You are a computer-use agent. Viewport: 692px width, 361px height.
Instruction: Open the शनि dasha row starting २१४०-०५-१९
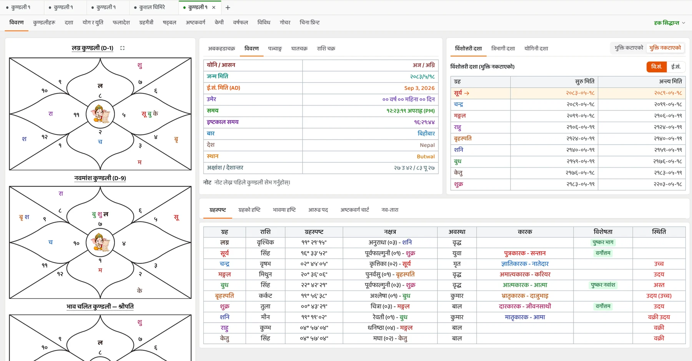568,150
